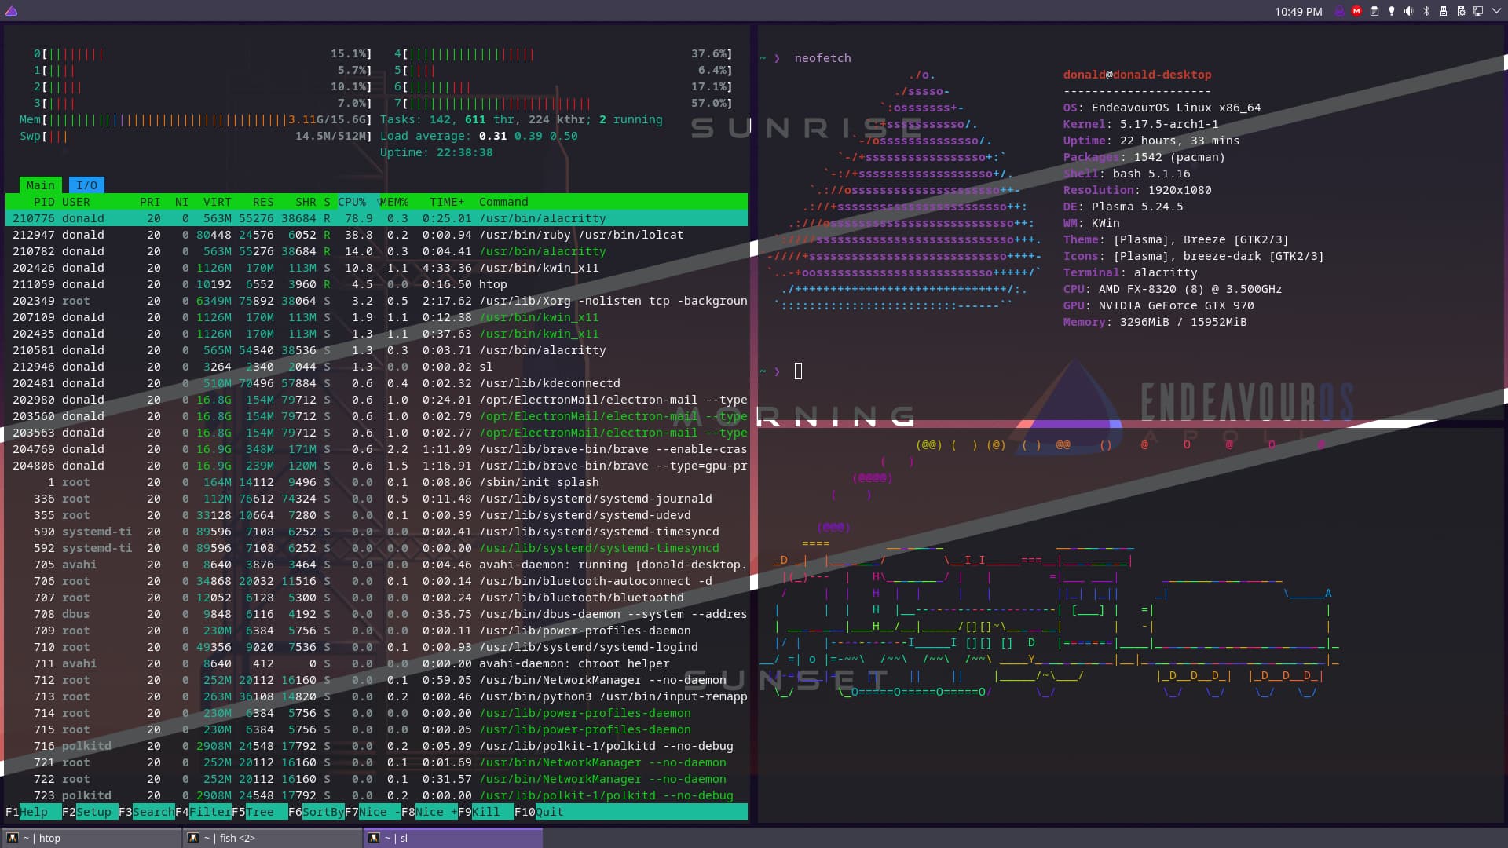The height and width of the screenshot is (848, 1508).
Task: Click the Load average value
Action: tap(528, 136)
